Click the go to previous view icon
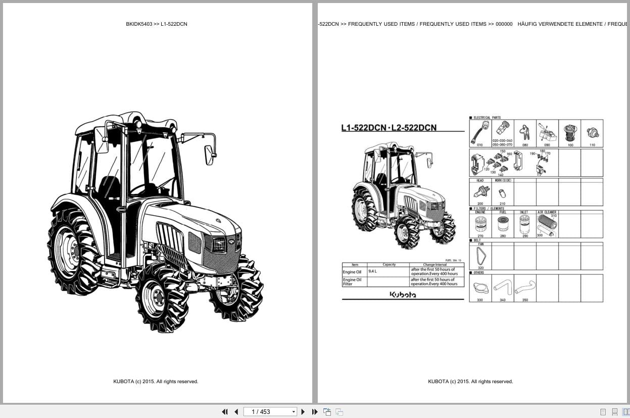The width and height of the screenshot is (630, 418). [x=327, y=412]
